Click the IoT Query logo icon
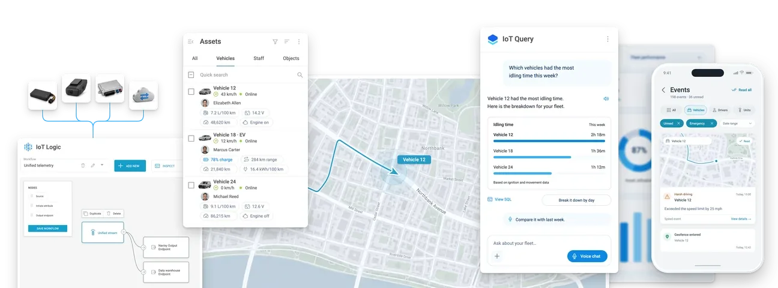 coord(493,40)
